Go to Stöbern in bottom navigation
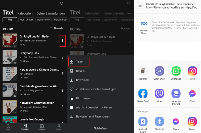 coord(42,127)
